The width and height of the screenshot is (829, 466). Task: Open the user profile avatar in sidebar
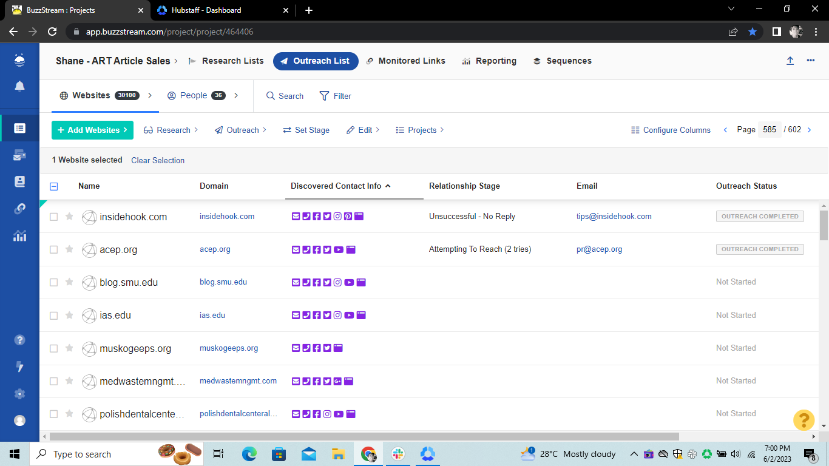point(19,420)
